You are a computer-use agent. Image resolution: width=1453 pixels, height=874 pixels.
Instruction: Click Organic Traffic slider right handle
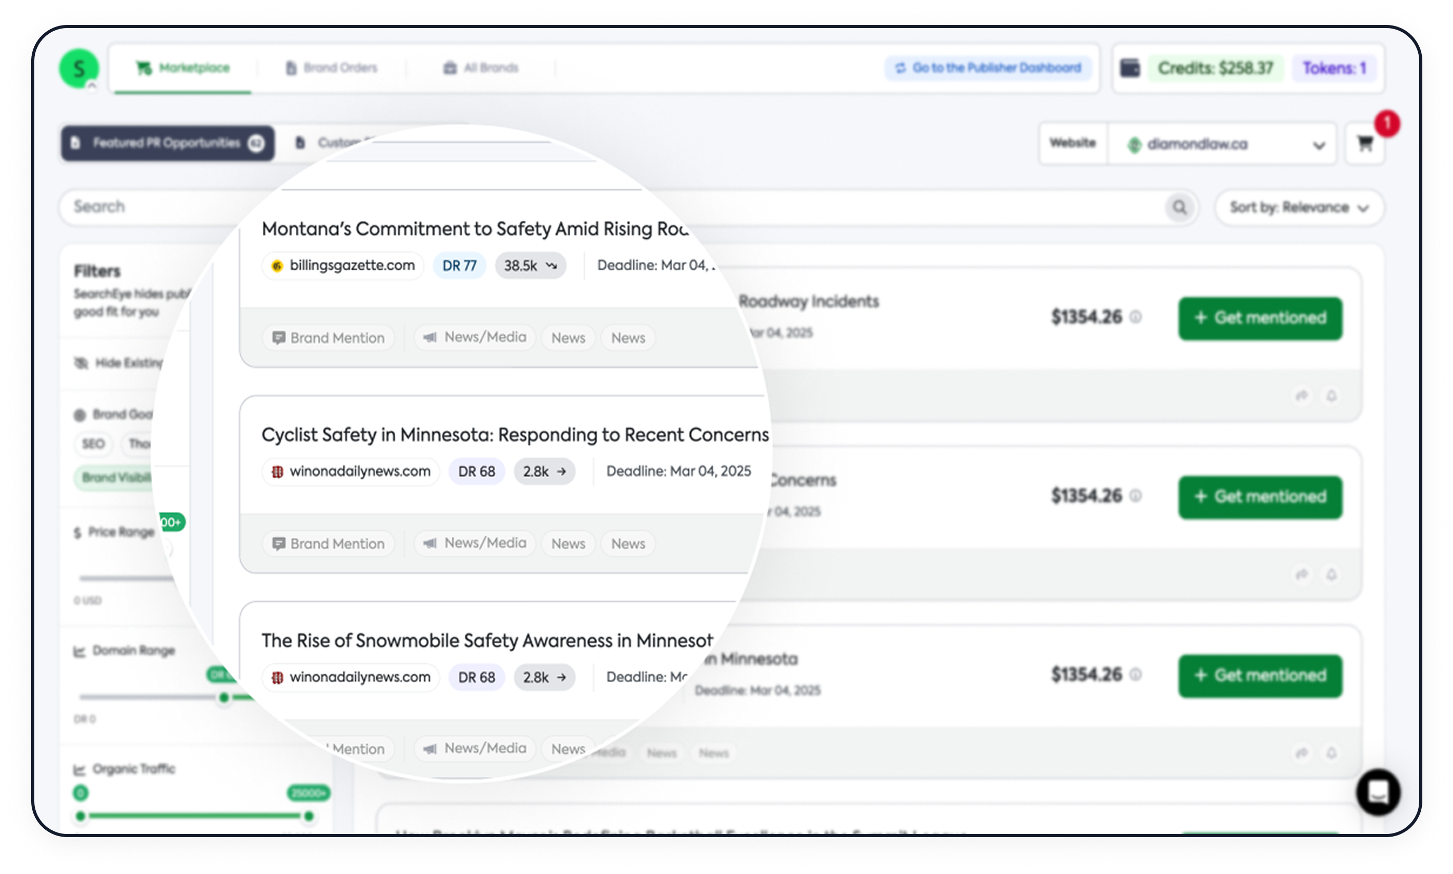(308, 816)
